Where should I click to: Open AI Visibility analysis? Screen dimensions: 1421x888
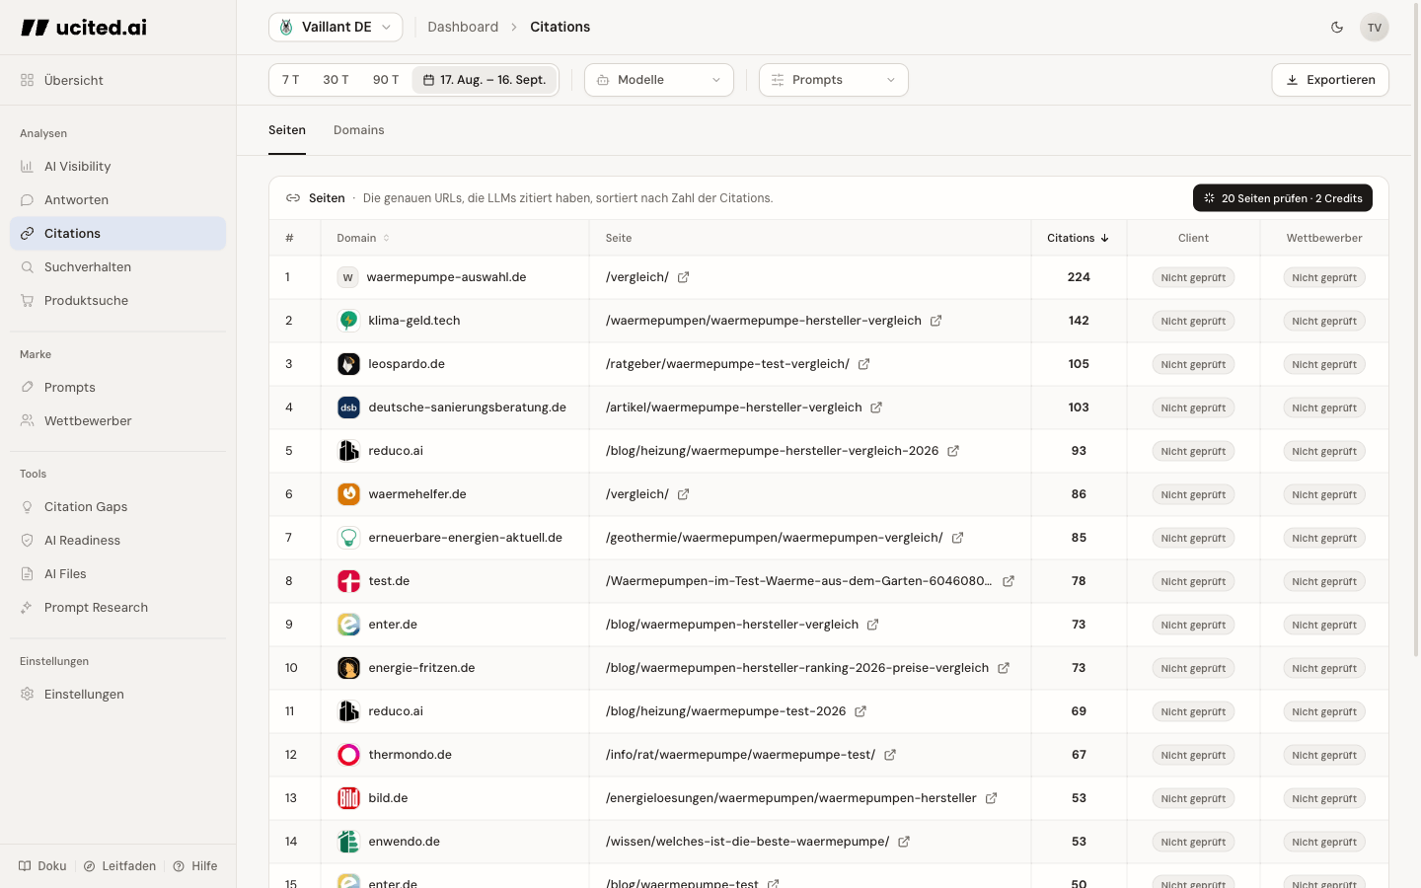coord(117,167)
